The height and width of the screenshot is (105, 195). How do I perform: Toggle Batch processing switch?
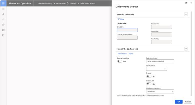pyautogui.click(x=120, y=61)
